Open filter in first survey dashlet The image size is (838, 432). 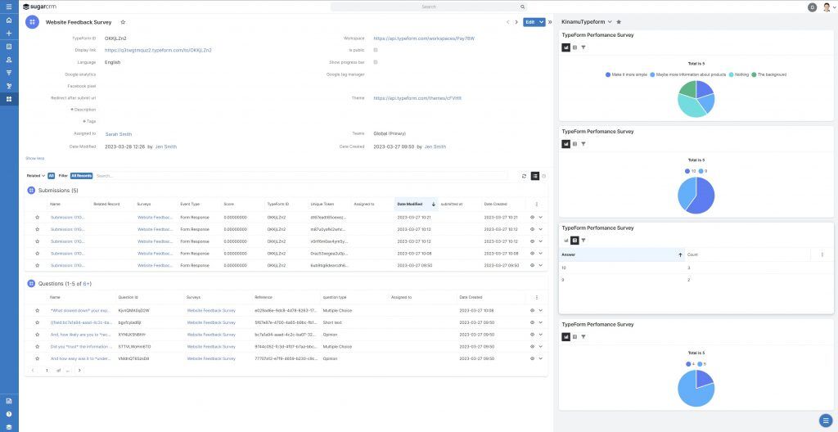point(583,47)
